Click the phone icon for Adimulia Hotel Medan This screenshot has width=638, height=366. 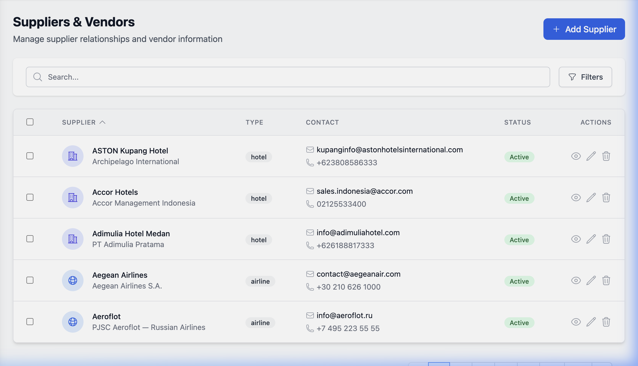tap(310, 245)
